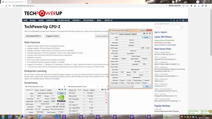Switch to the Advanced tab in GPU-Z
The height and width of the screenshot is (119, 212).
[127, 34]
